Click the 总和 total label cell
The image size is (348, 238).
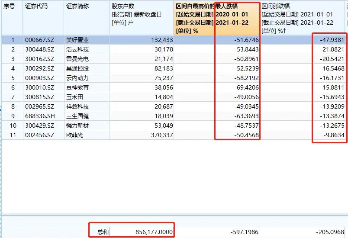click(103, 232)
